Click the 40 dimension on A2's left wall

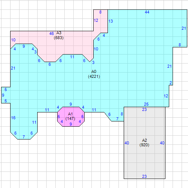pos(127,143)
